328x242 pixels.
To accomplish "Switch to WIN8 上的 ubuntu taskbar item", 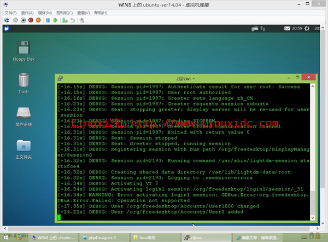I will coord(54,238).
